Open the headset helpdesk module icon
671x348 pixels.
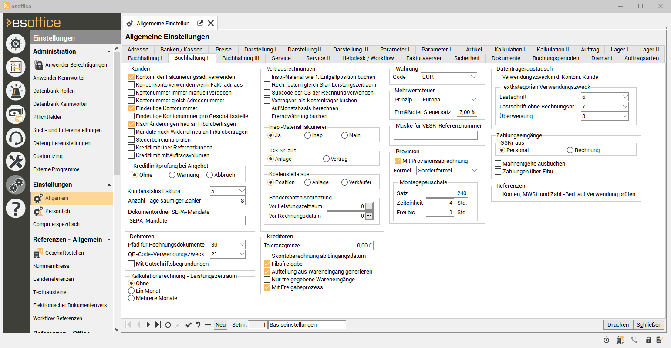pyautogui.click(x=16, y=138)
